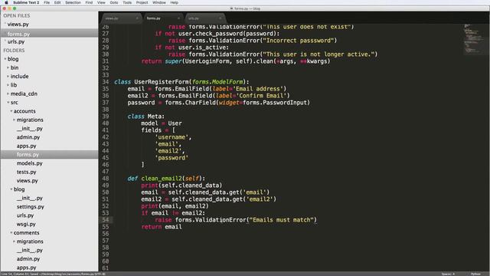
Task: Open wsgi.py in the sidebar
Action: (26, 224)
